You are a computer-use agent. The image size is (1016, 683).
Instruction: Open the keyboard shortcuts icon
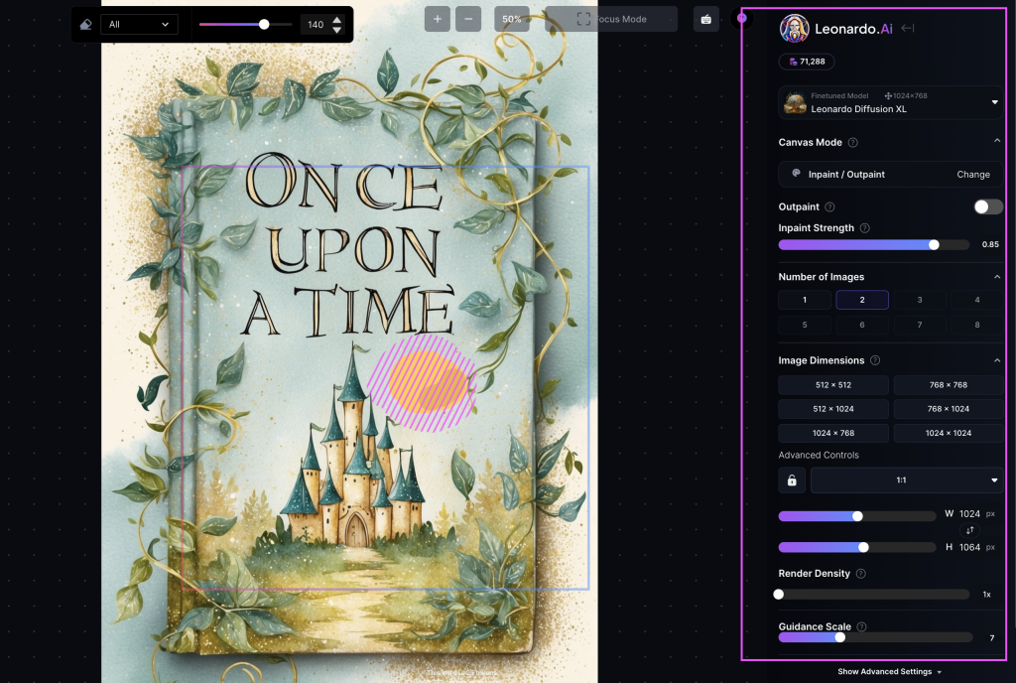(705, 19)
